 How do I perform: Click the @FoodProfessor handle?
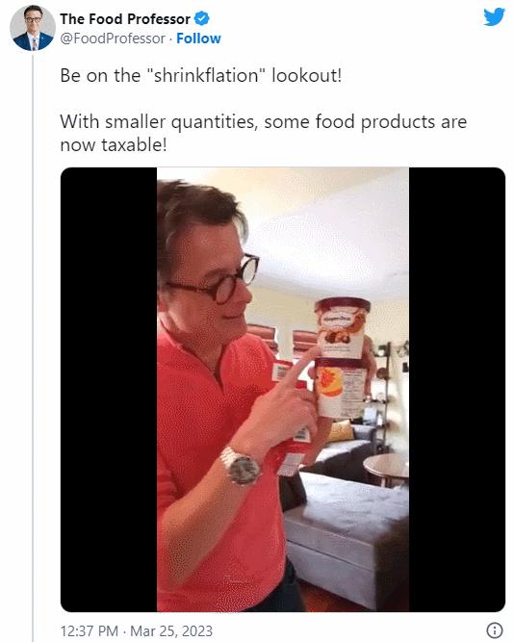113,39
